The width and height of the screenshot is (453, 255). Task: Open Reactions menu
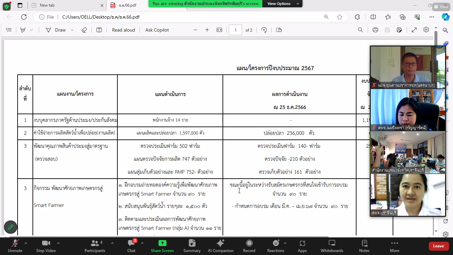pyautogui.click(x=276, y=246)
